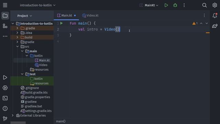Click the main() breadcrumb at bottom
Image resolution: width=220 pixels, height=124 pixels.
[x=61, y=121]
